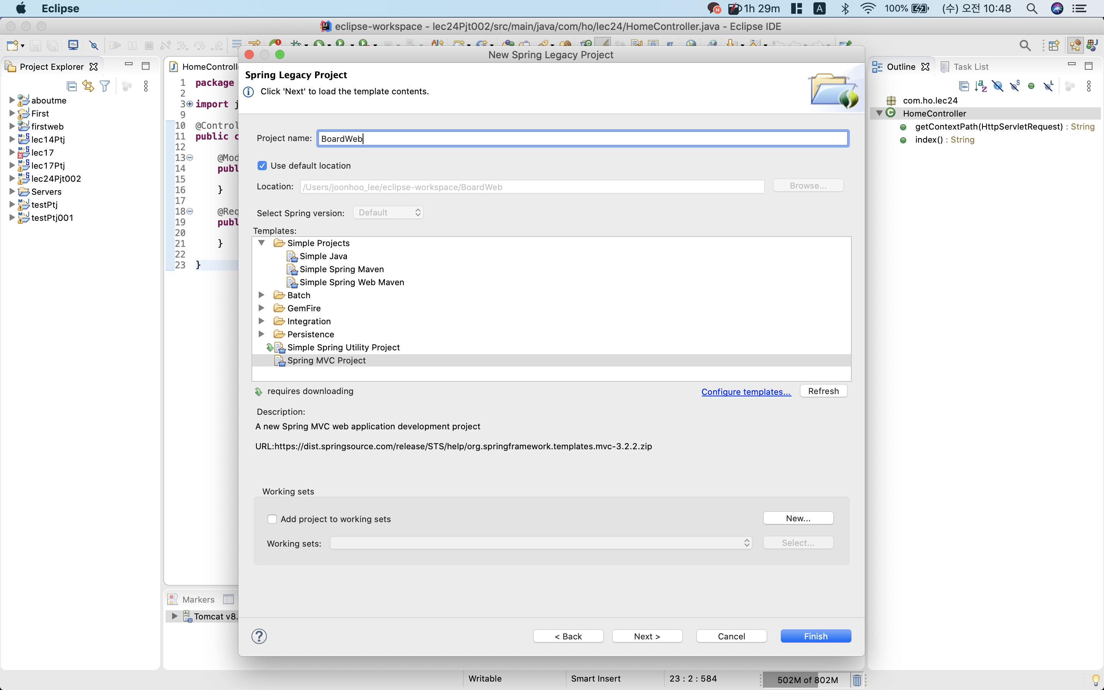Run garbage collector trash icon

click(x=857, y=680)
